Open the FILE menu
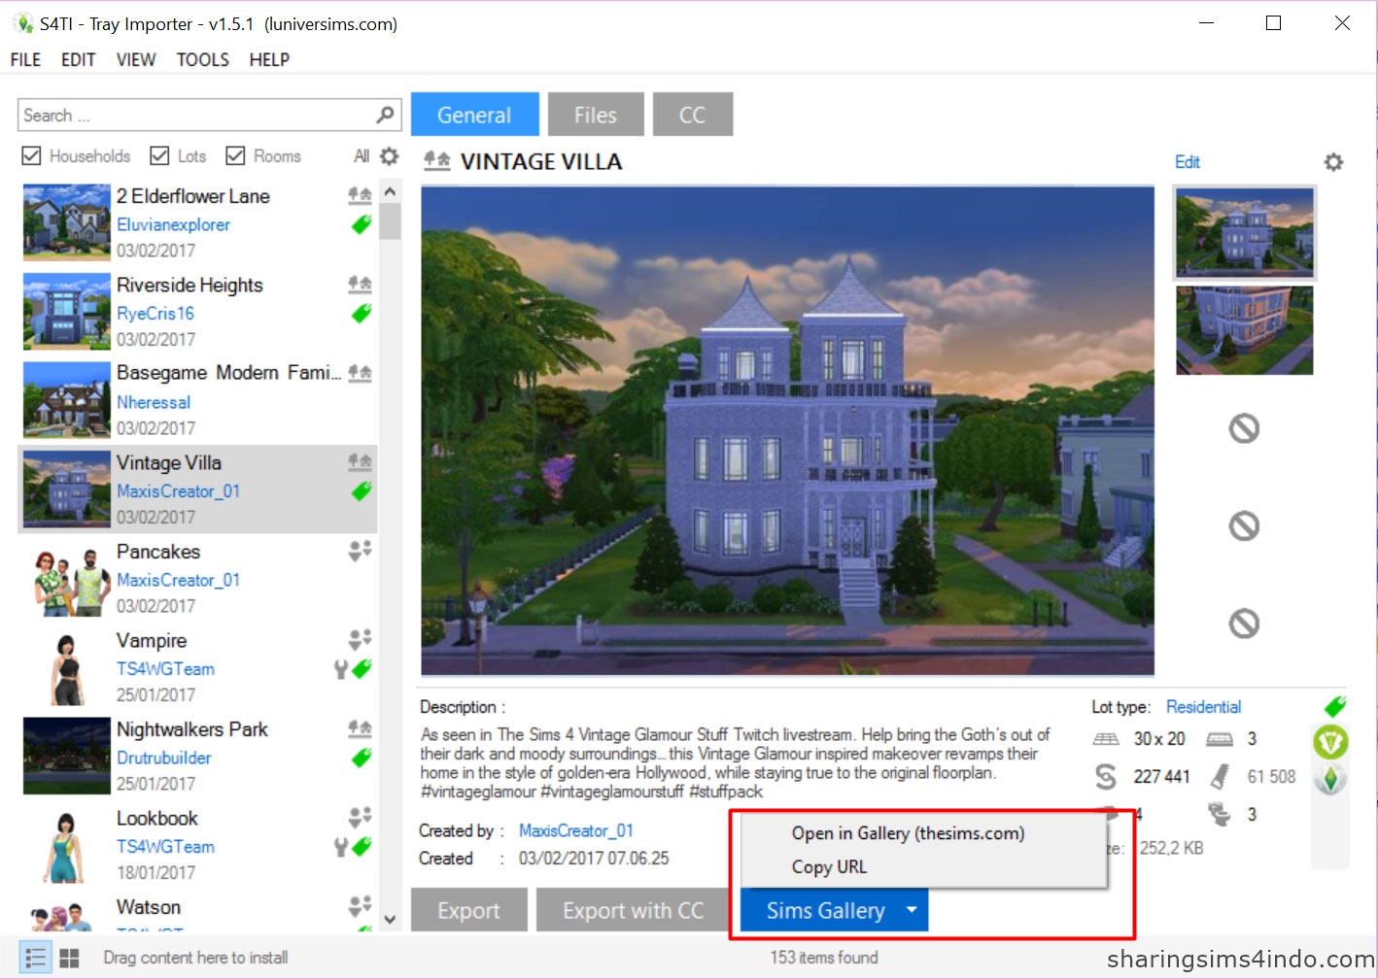The image size is (1378, 979). coord(25,59)
